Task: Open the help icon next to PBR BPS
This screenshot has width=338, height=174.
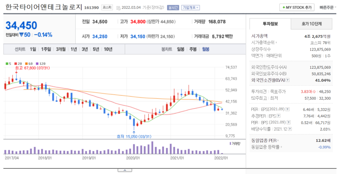Action: point(289,123)
